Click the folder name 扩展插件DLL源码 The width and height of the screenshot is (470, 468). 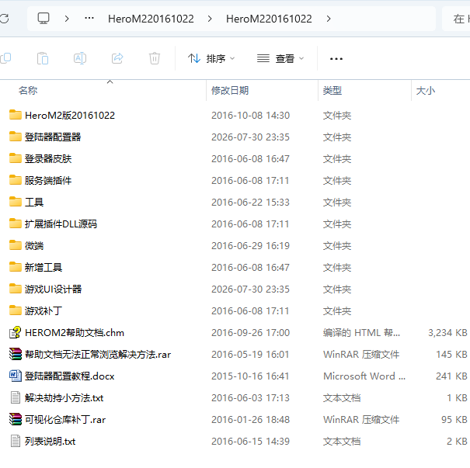(61, 224)
